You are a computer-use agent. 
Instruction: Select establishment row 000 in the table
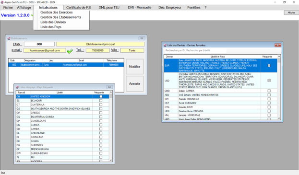(x=66, y=65)
